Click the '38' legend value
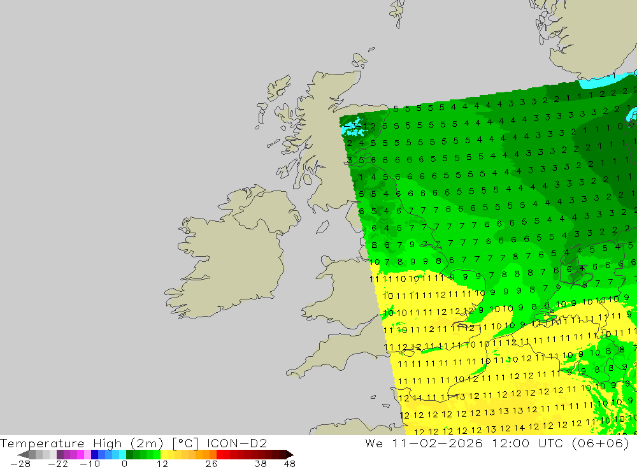 (261, 463)
